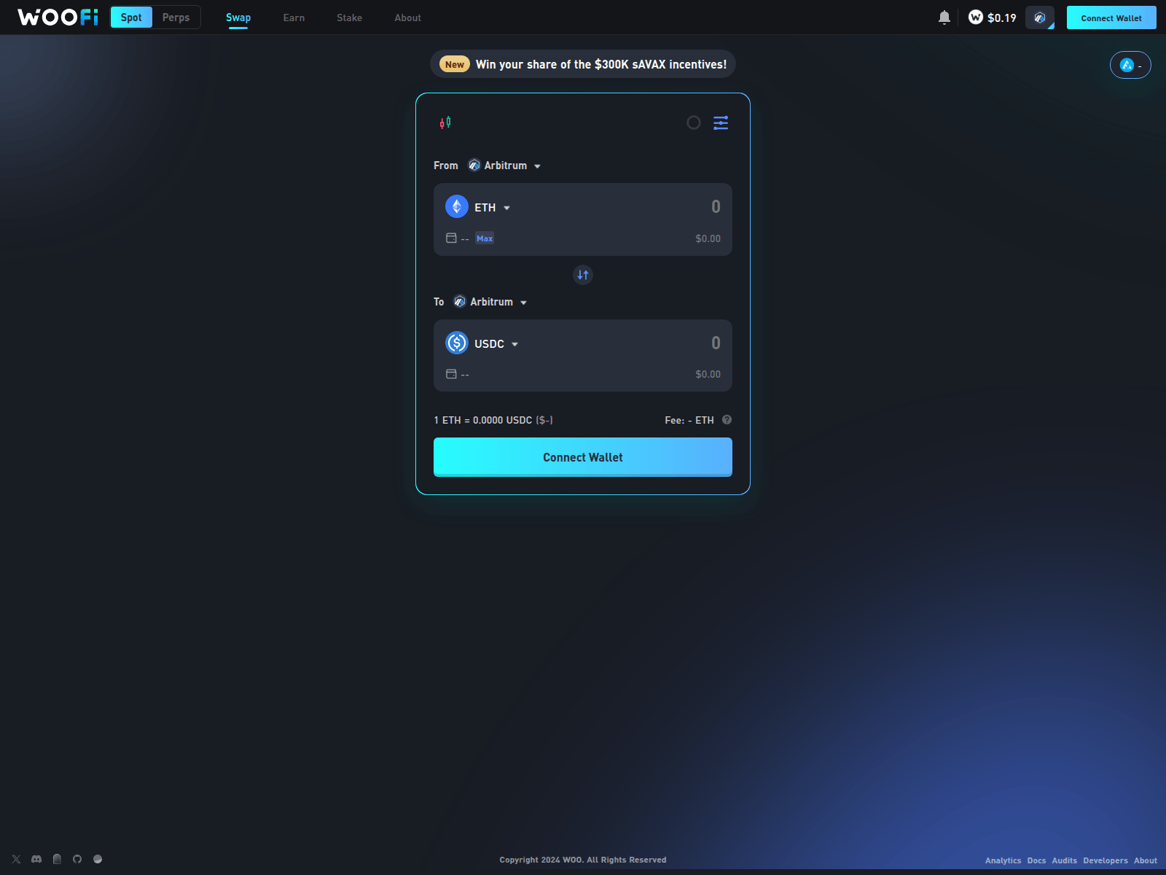The width and height of the screenshot is (1166, 875).
Task: Click the WOOFi logo
Action: 58,17
